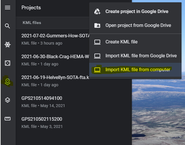Click laptop icon beside Create KML file
Screen dimensions: 185x145
tap(97, 42)
